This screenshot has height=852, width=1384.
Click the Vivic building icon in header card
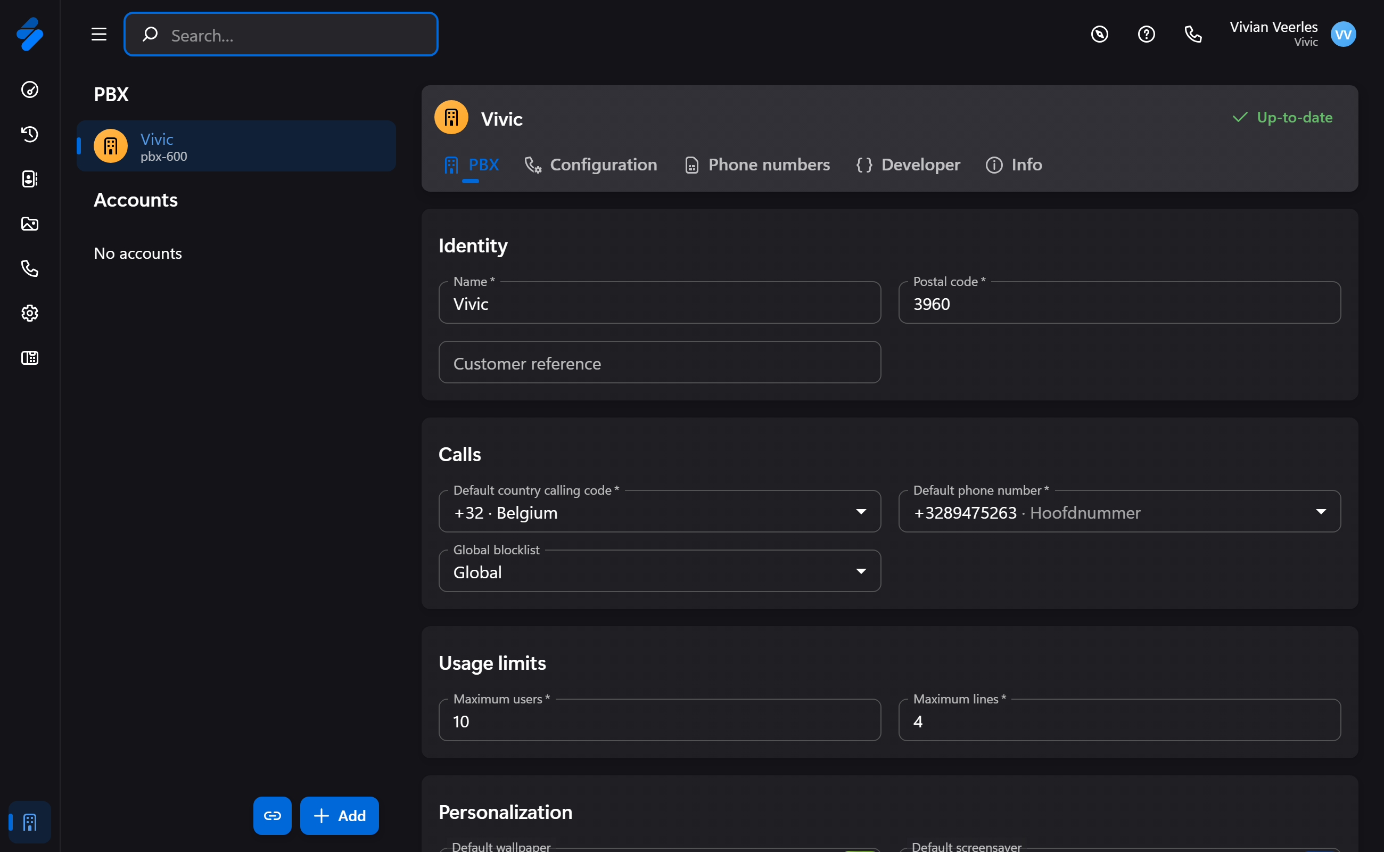coord(451,118)
